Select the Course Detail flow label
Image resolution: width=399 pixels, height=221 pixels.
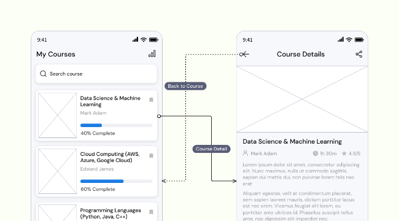[x=211, y=149]
